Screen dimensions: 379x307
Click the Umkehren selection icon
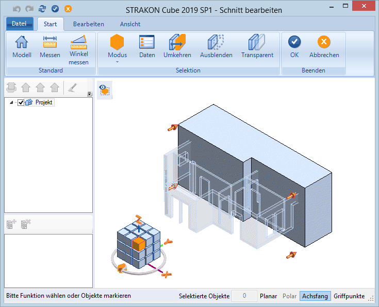point(177,42)
